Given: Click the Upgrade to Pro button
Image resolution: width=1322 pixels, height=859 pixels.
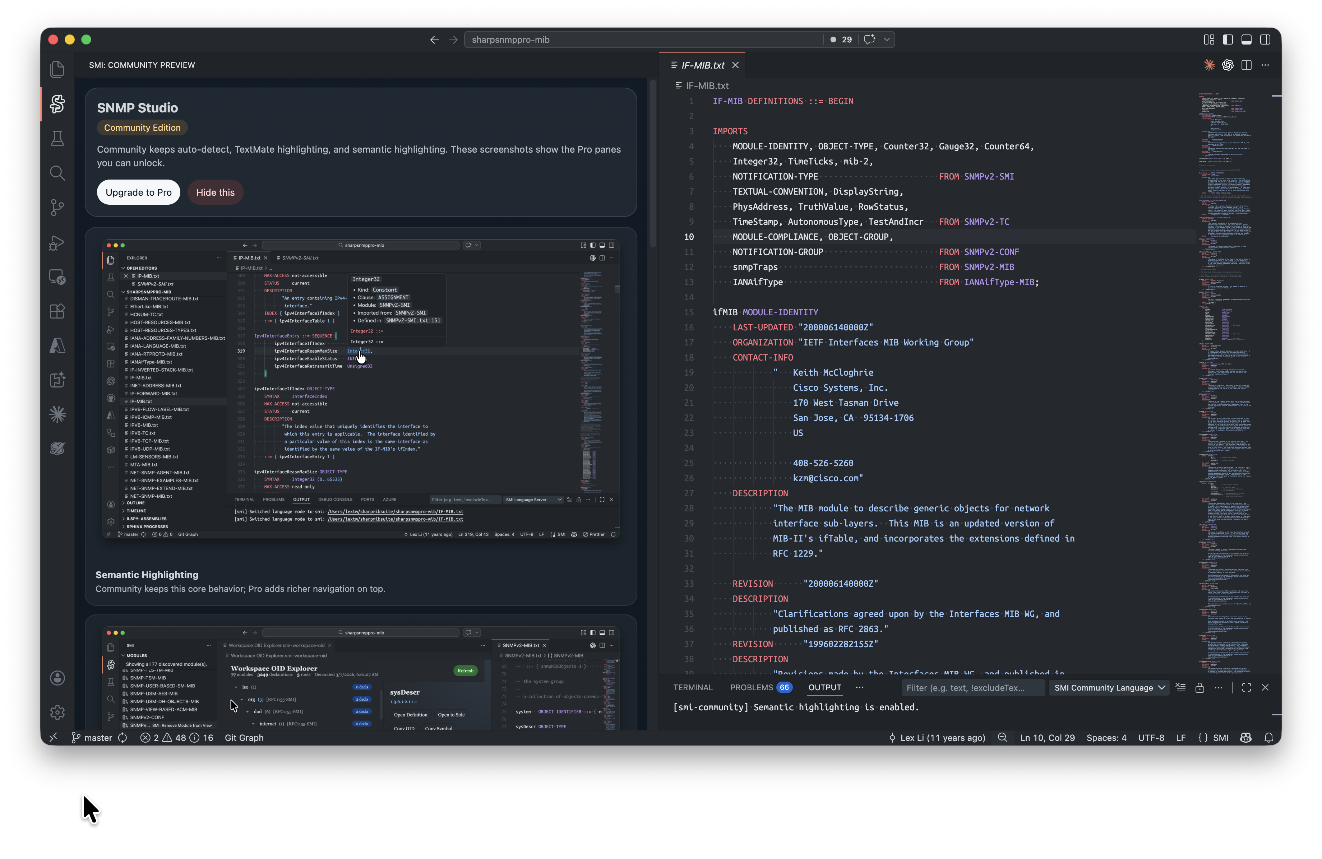Looking at the screenshot, I should (x=138, y=192).
